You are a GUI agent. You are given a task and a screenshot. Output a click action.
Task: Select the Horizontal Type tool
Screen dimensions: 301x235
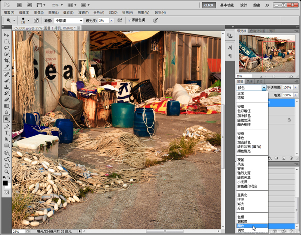pos(7,133)
